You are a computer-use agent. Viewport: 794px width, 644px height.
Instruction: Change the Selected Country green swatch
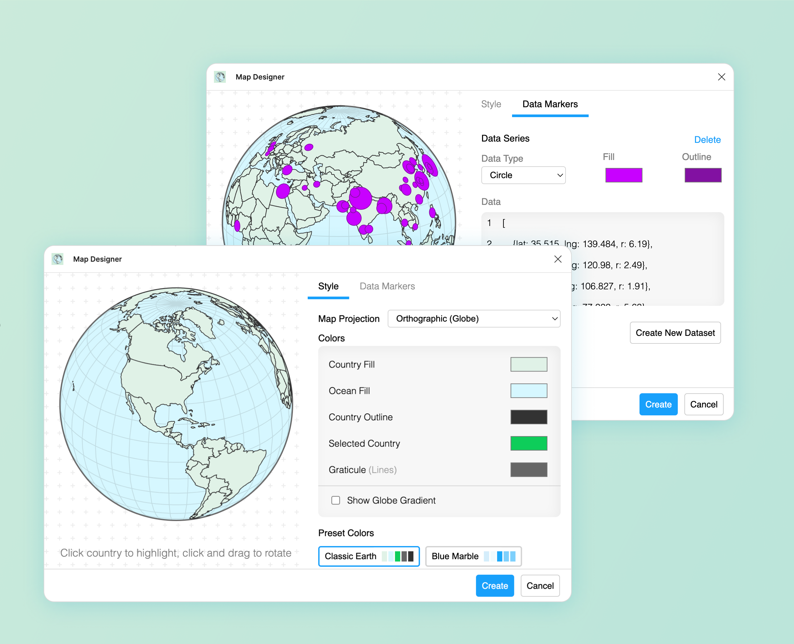coord(528,443)
